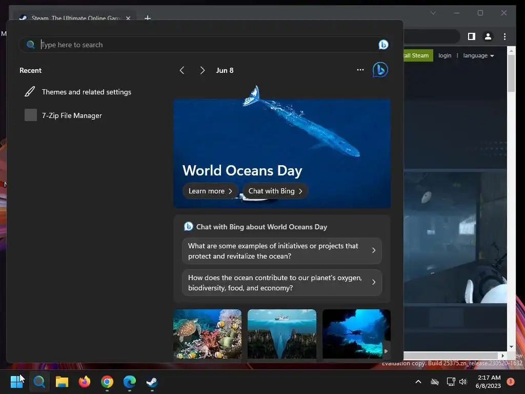525x394 pixels.
Task: Click play arrow on diver thumbnail corner
Action: coord(386,351)
